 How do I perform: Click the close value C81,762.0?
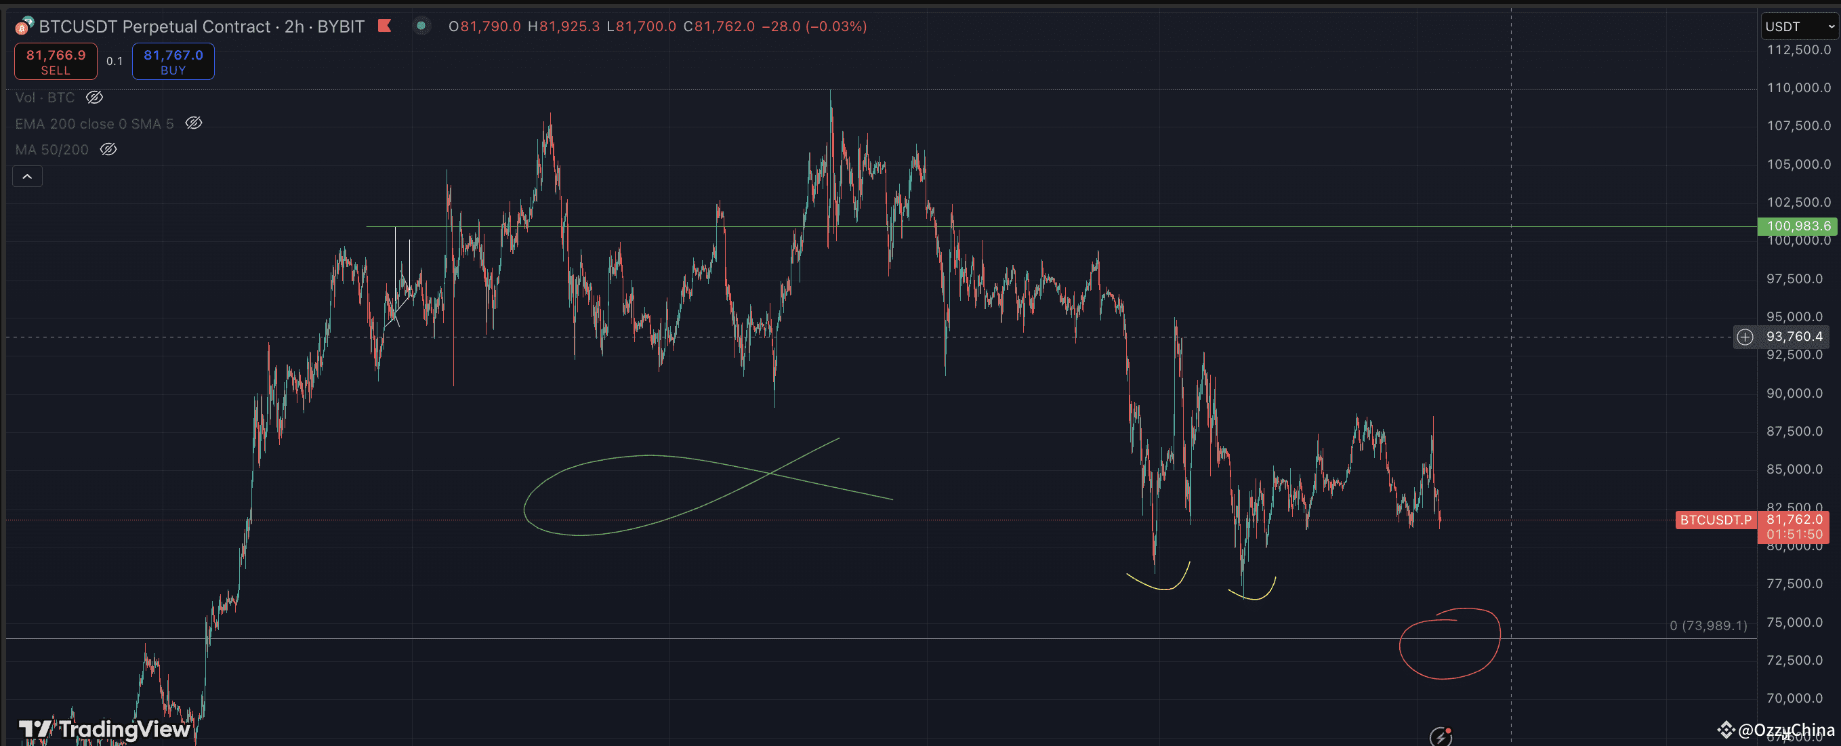[x=719, y=26]
